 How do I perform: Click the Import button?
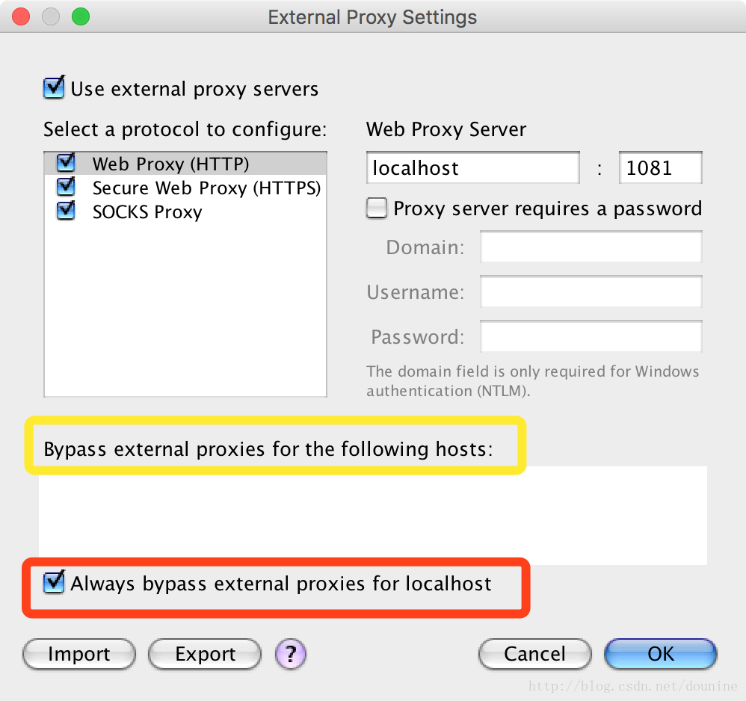coord(79,654)
